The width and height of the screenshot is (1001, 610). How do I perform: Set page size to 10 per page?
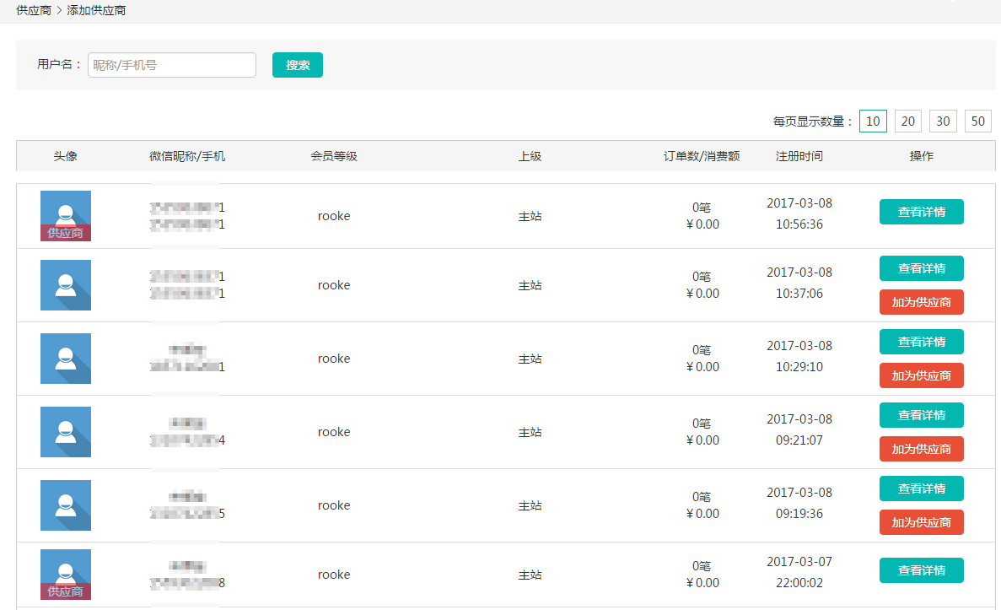[873, 121]
